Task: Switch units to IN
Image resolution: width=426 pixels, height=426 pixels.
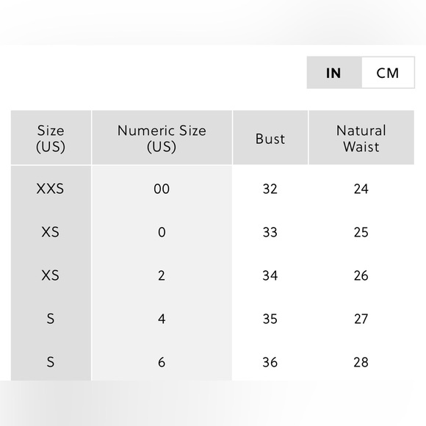Action: point(334,73)
